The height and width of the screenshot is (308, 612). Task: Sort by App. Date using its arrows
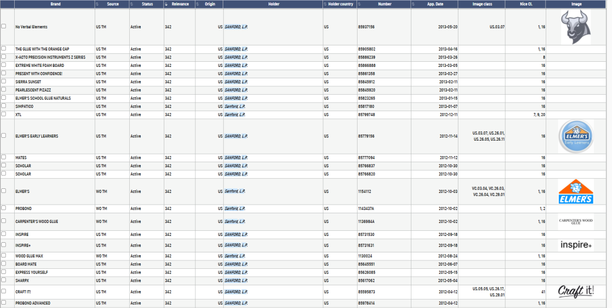(413, 4)
